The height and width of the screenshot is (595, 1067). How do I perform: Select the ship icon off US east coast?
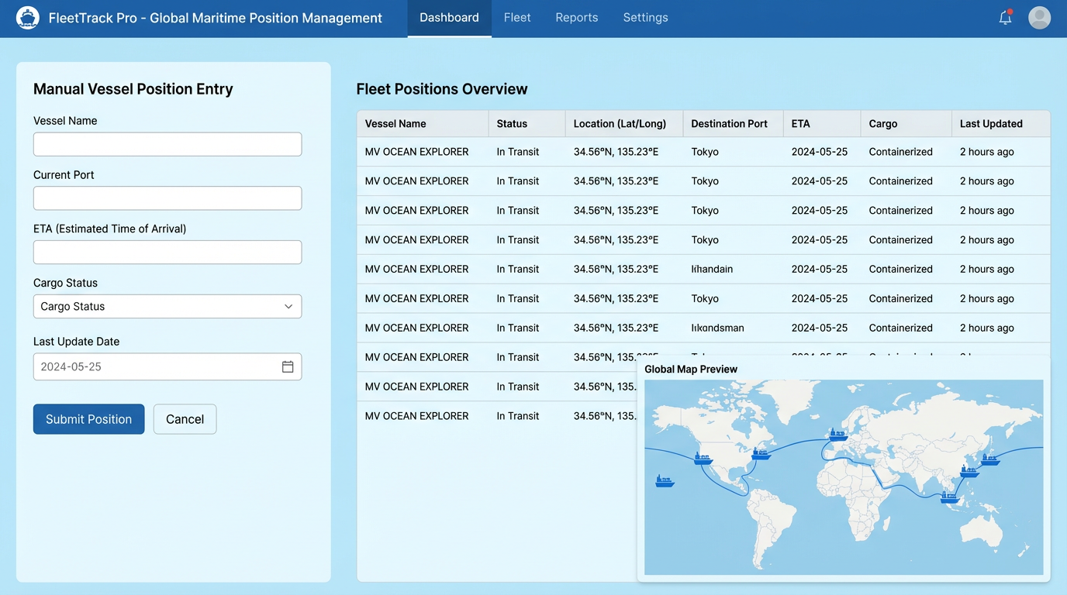pos(761,453)
